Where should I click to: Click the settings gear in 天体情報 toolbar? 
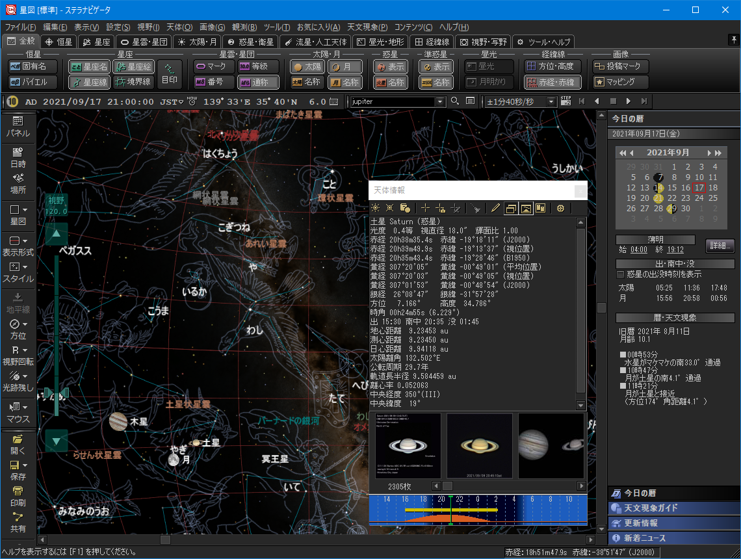[560, 208]
